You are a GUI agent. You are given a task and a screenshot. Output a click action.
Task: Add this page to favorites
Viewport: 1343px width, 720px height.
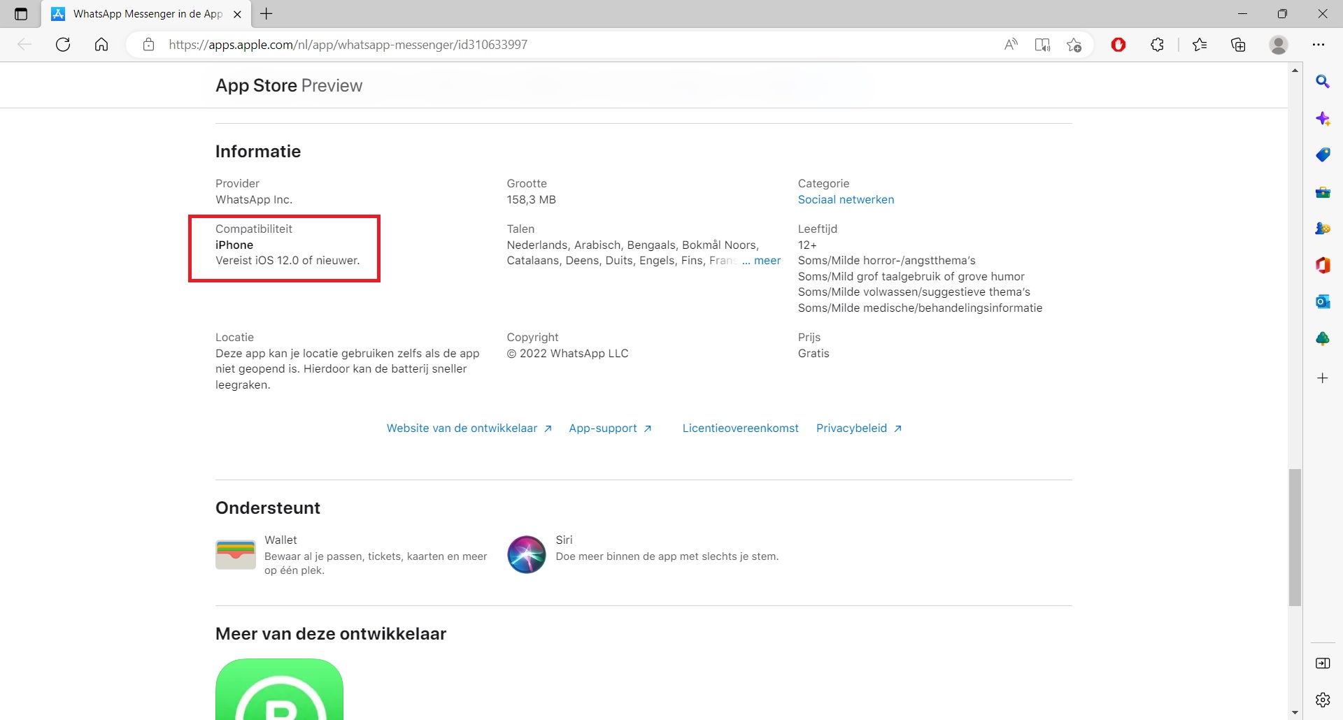point(1074,45)
